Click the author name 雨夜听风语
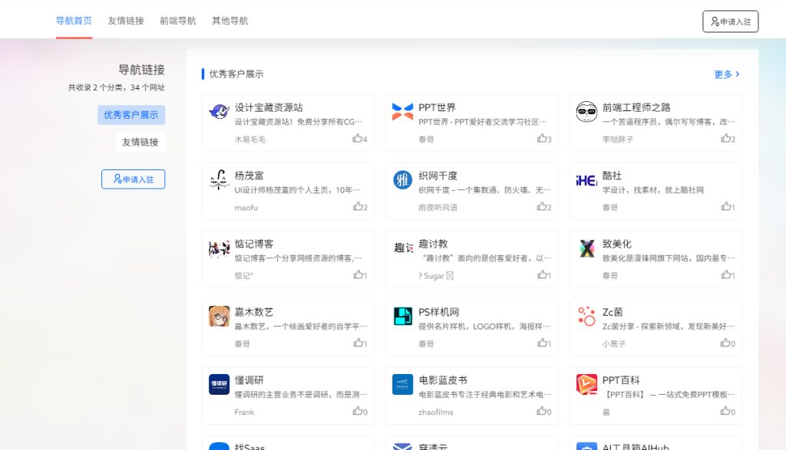The image size is (786, 450). coord(438,207)
